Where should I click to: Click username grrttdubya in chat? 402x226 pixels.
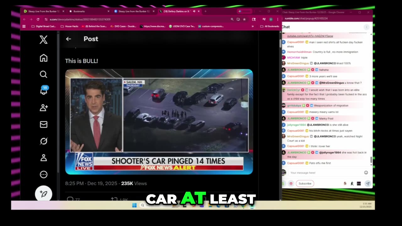click(x=294, y=106)
